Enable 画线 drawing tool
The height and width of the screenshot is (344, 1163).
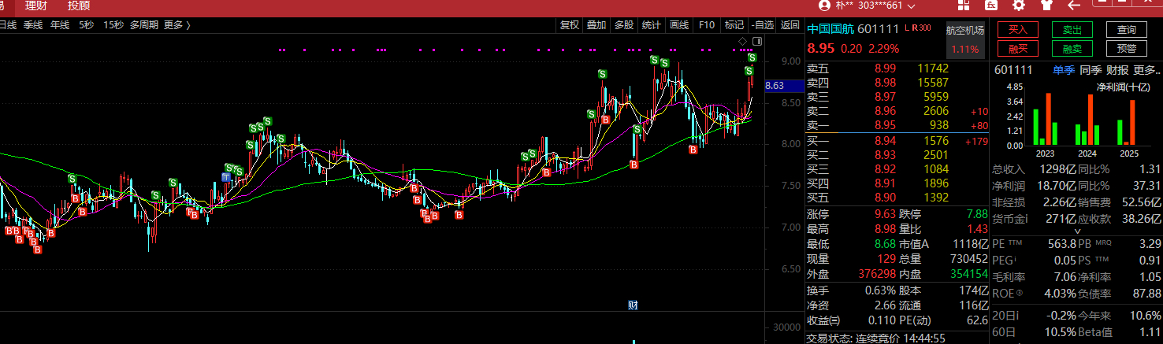(x=679, y=25)
